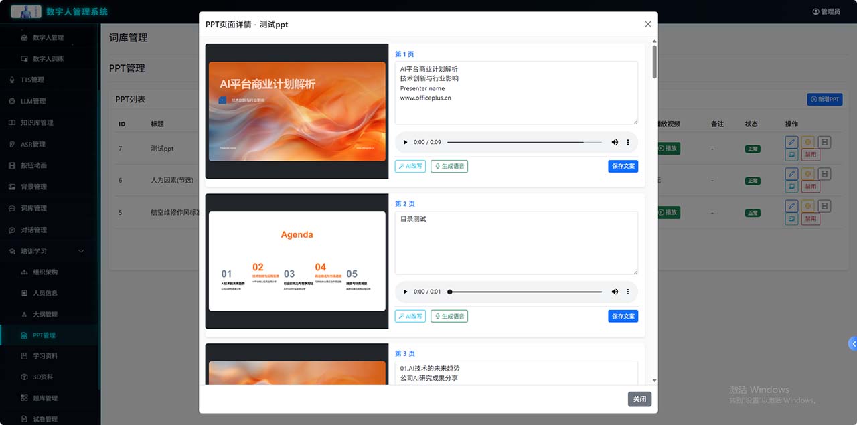The image size is (857, 425).
Task: Mute the page 1 audio player
Action: [615, 143]
